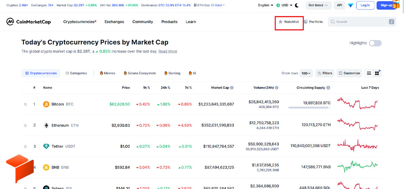404x189 pixels.
Task: Click the Tether coin icon
Action: click(46, 147)
